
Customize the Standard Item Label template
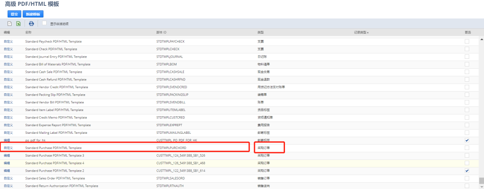coord(9,110)
